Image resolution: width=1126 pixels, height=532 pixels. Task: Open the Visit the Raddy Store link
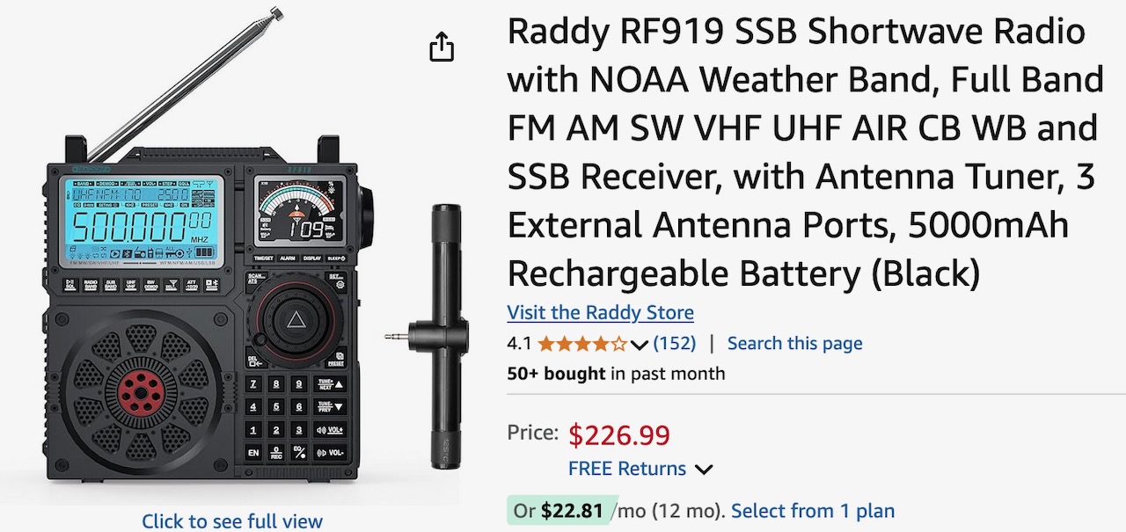click(x=600, y=312)
